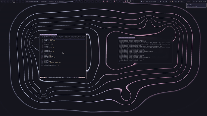207x116 pixels.
Task: Click the hyprglaze.toml filename in vim statusline
Action: 56,77
